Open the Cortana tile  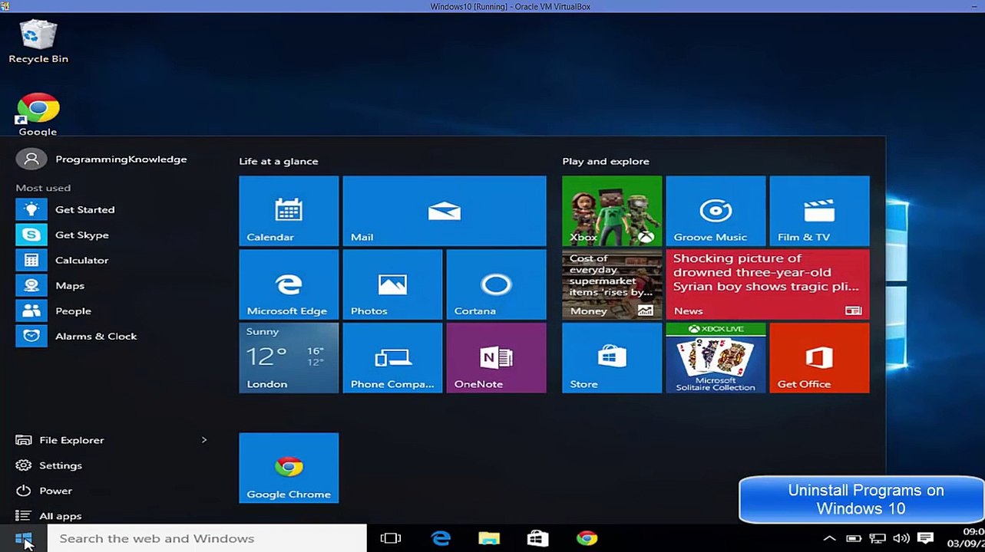coord(496,284)
